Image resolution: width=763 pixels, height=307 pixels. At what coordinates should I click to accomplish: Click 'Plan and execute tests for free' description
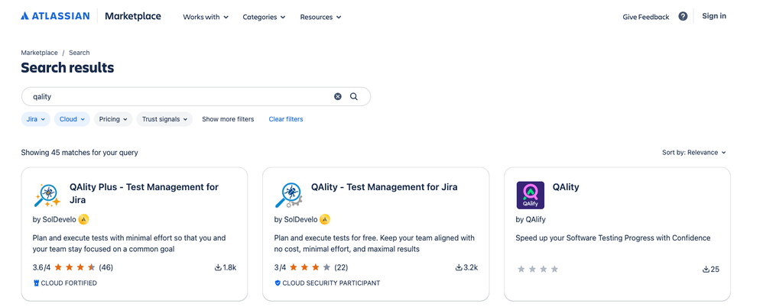pyautogui.click(x=374, y=244)
